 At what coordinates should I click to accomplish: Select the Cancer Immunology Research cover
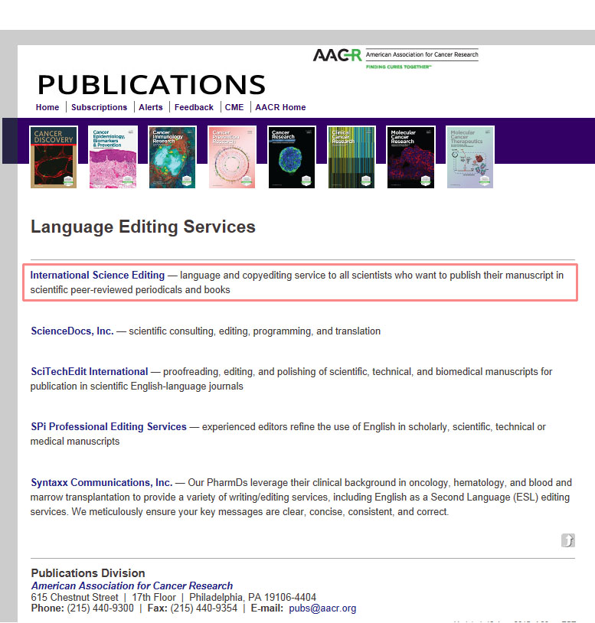click(x=172, y=157)
